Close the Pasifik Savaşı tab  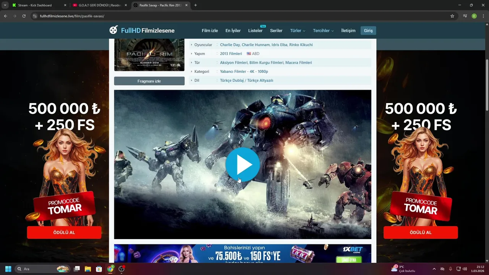tap(186, 5)
